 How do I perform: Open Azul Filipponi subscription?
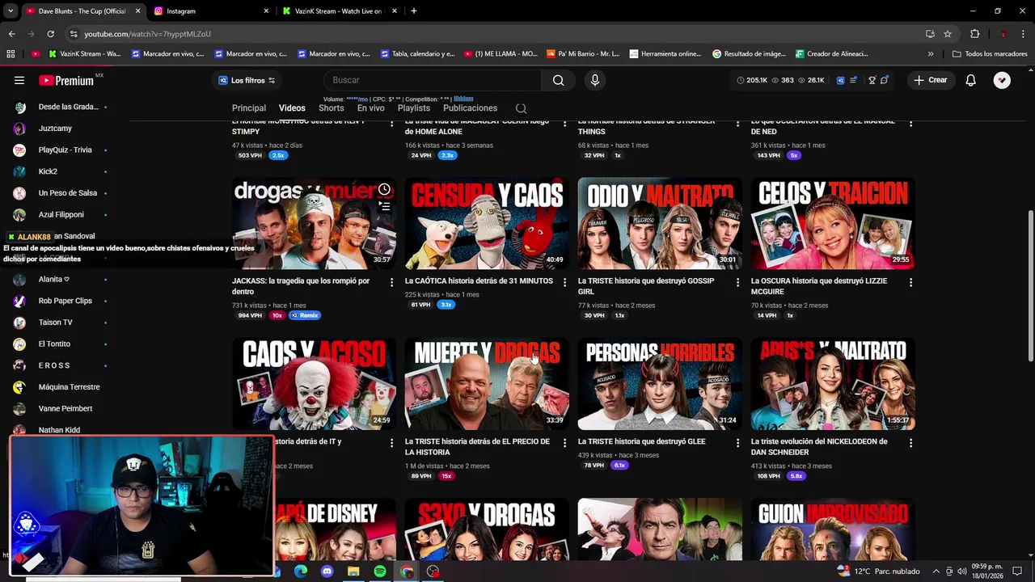(x=61, y=214)
